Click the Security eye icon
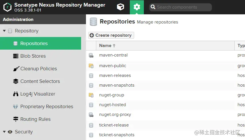Screen dimensions: 245x140 coord(10,132)
